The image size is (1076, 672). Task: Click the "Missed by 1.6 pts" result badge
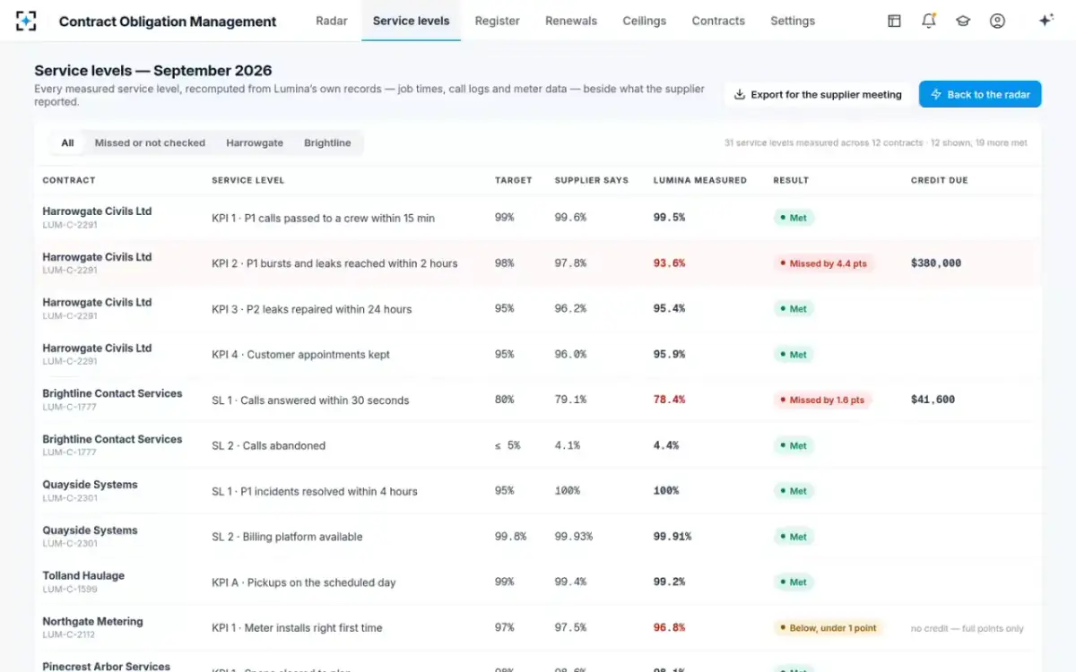[x=822, y=400]
